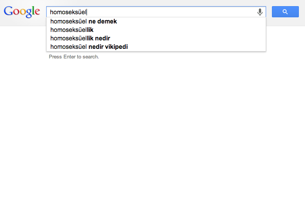This screenshot has height=198, width=305.
Task: Click the 'Press Enter to search.' hint
Action: click(x=74, y=57)
